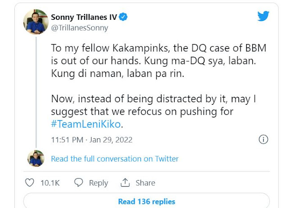Click the 10.1K likes count
Viewport: 288px width, 208px height.
click(x=50, y=183)
